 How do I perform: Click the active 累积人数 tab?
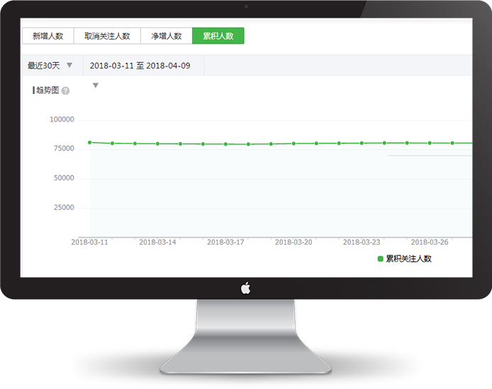[218, 36]
